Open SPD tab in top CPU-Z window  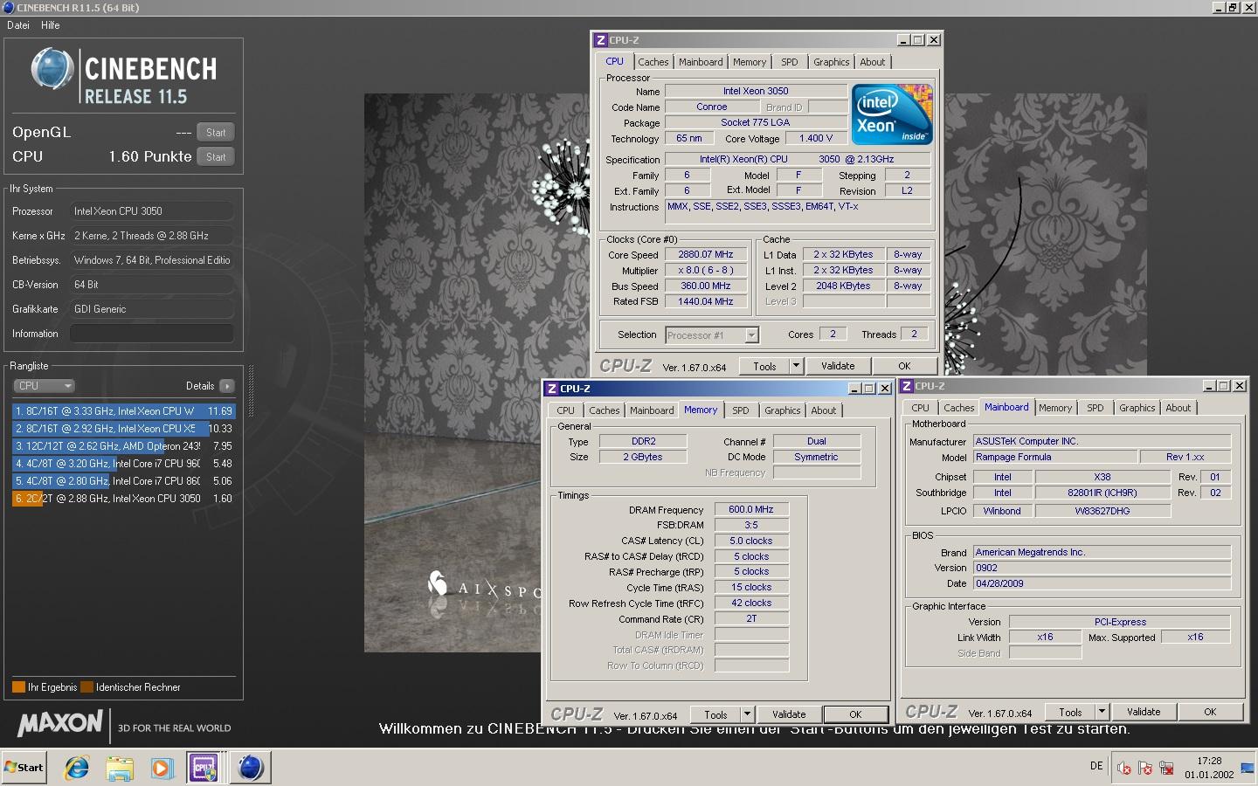[x=790, y=62]
